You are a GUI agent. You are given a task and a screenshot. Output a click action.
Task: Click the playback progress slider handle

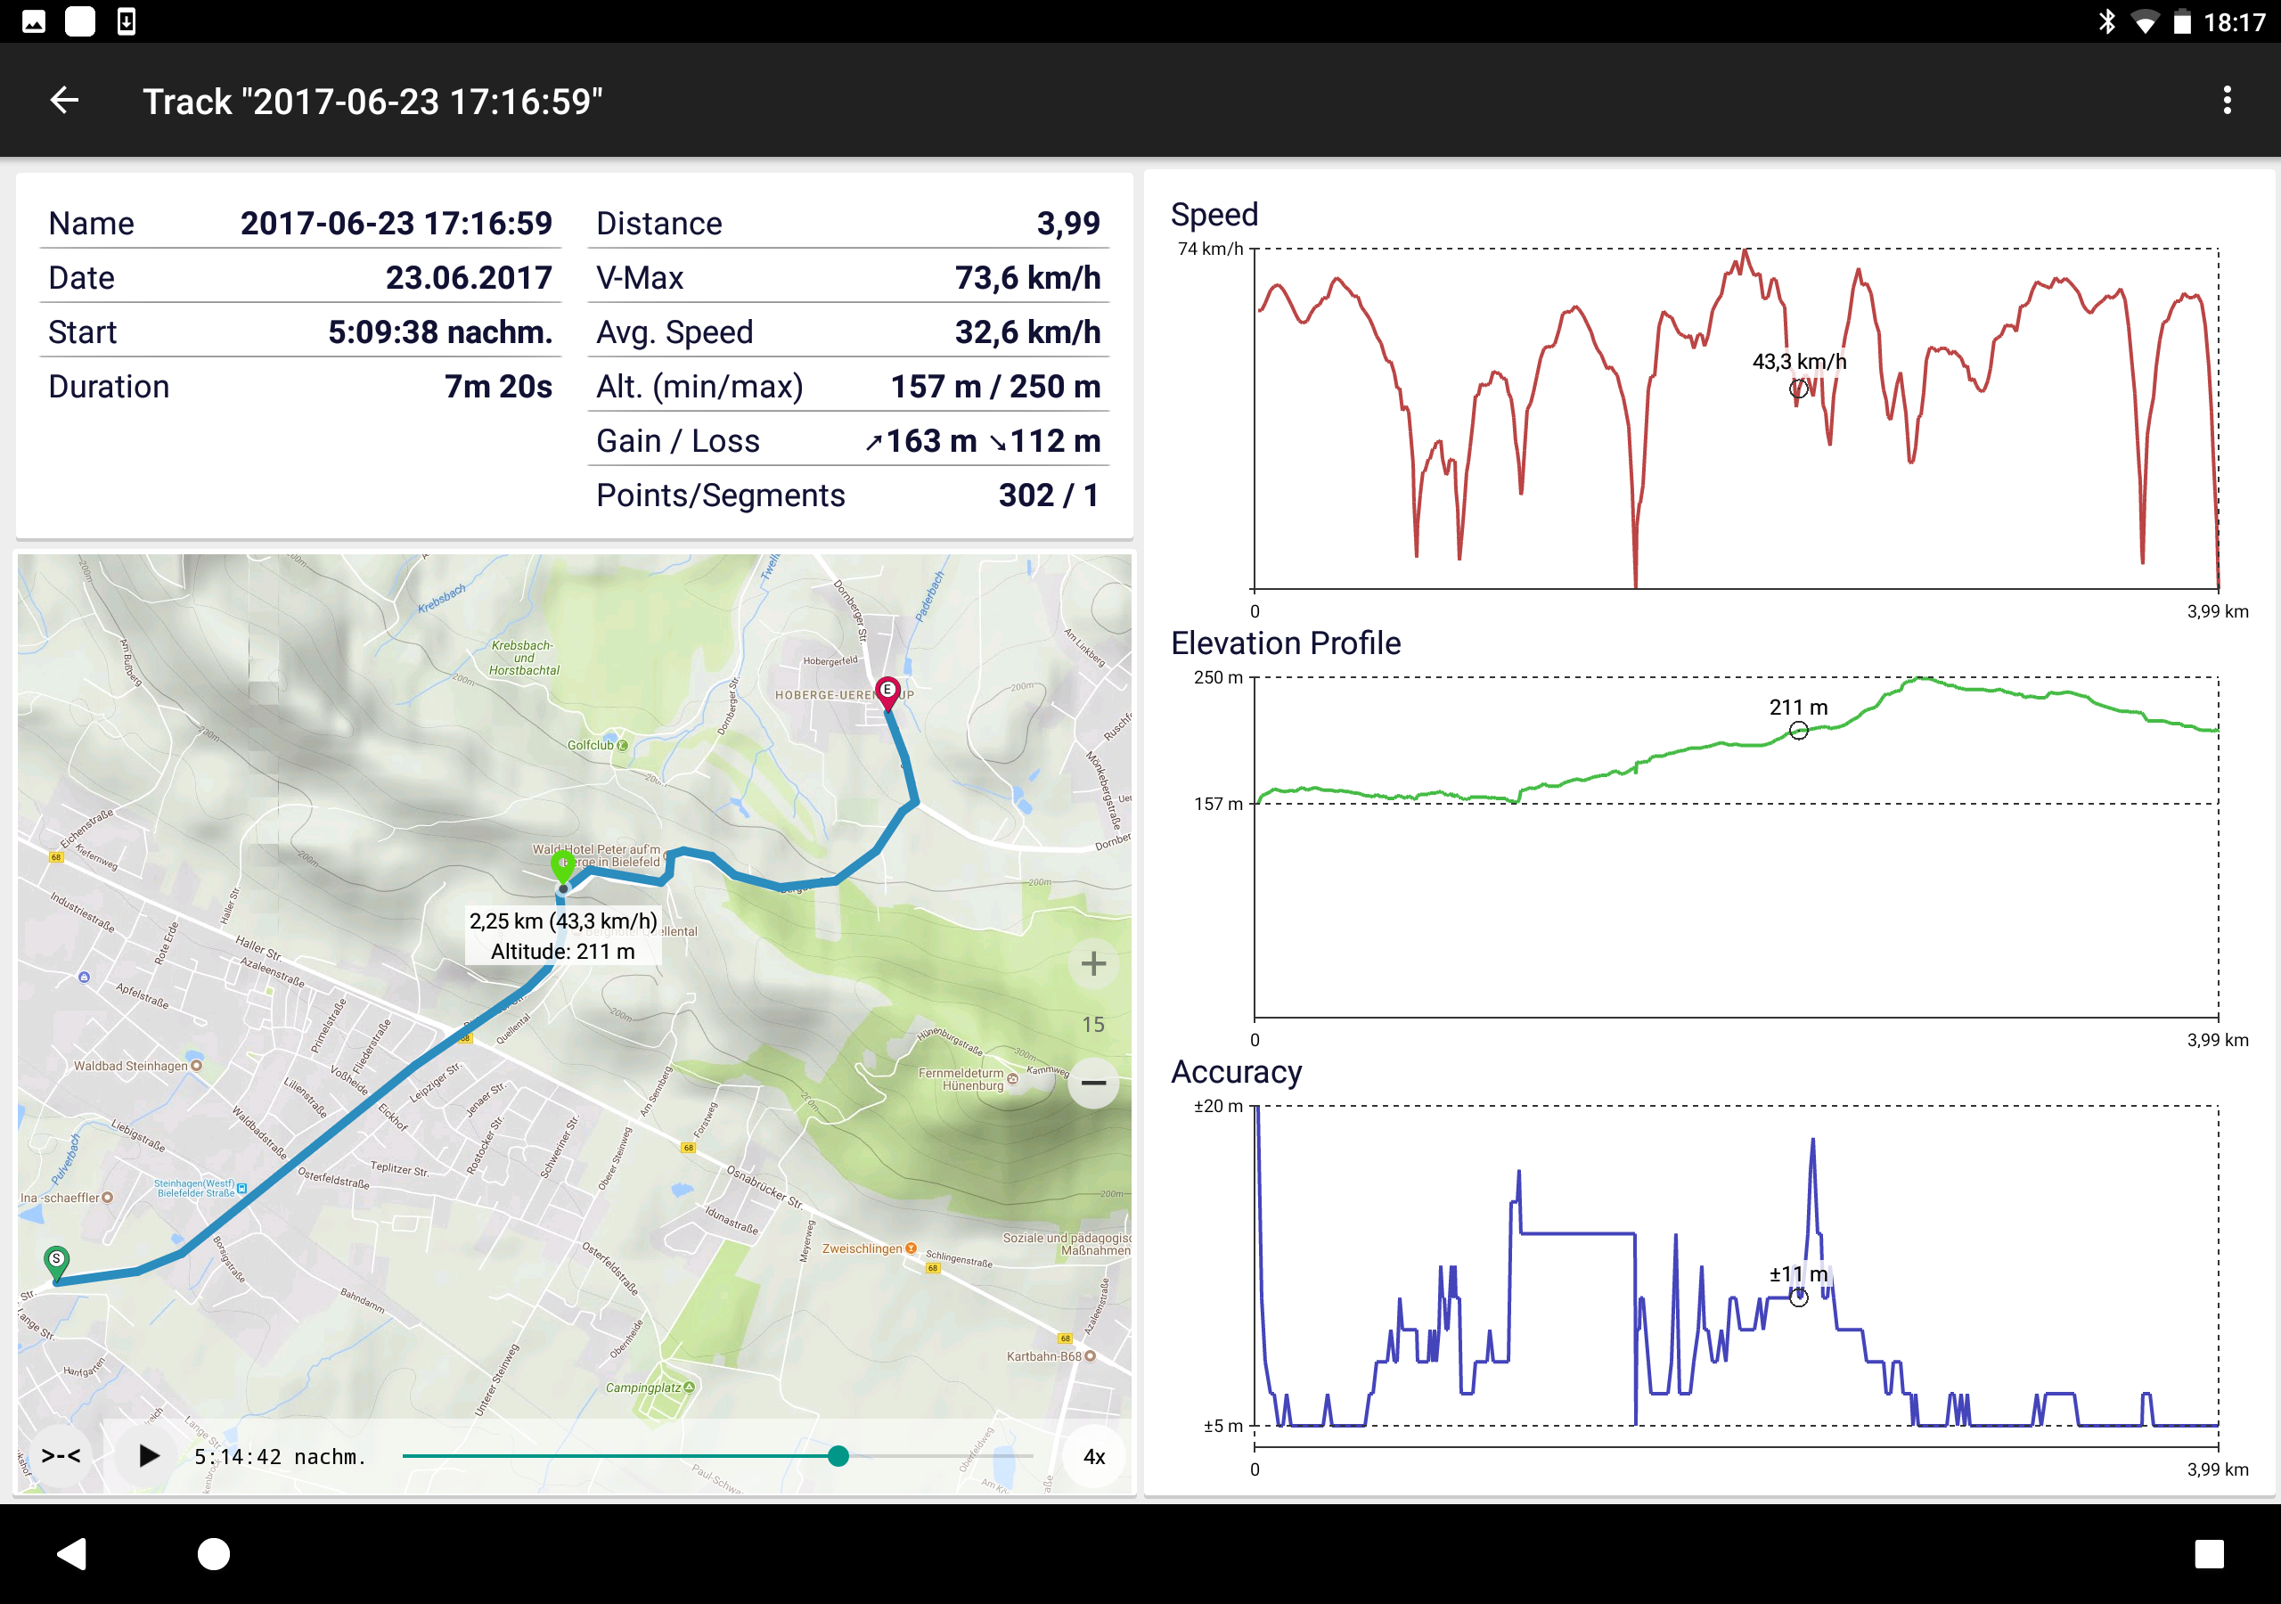click(x=838, y=1456)
